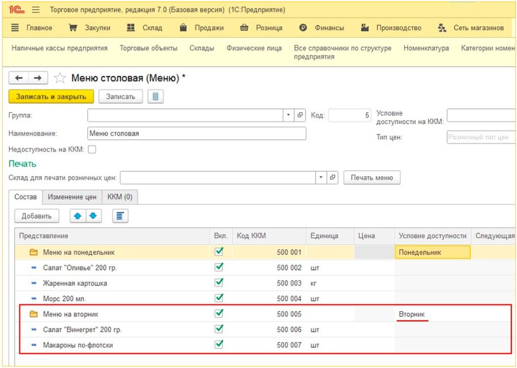Uncheck Вкл. for Меню на понедельник
The image size is (517, 368).
point(219,252)
